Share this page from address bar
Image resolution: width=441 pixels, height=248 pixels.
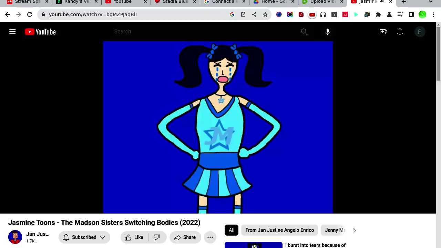(254, 14)
